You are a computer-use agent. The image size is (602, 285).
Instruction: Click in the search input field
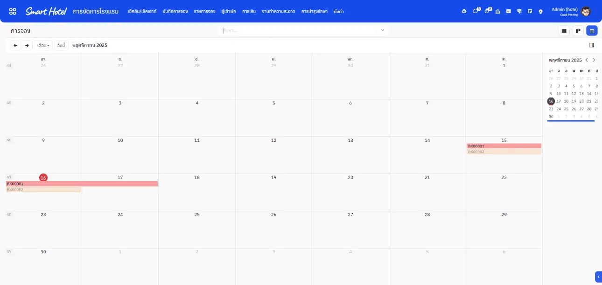pos(299,30)
